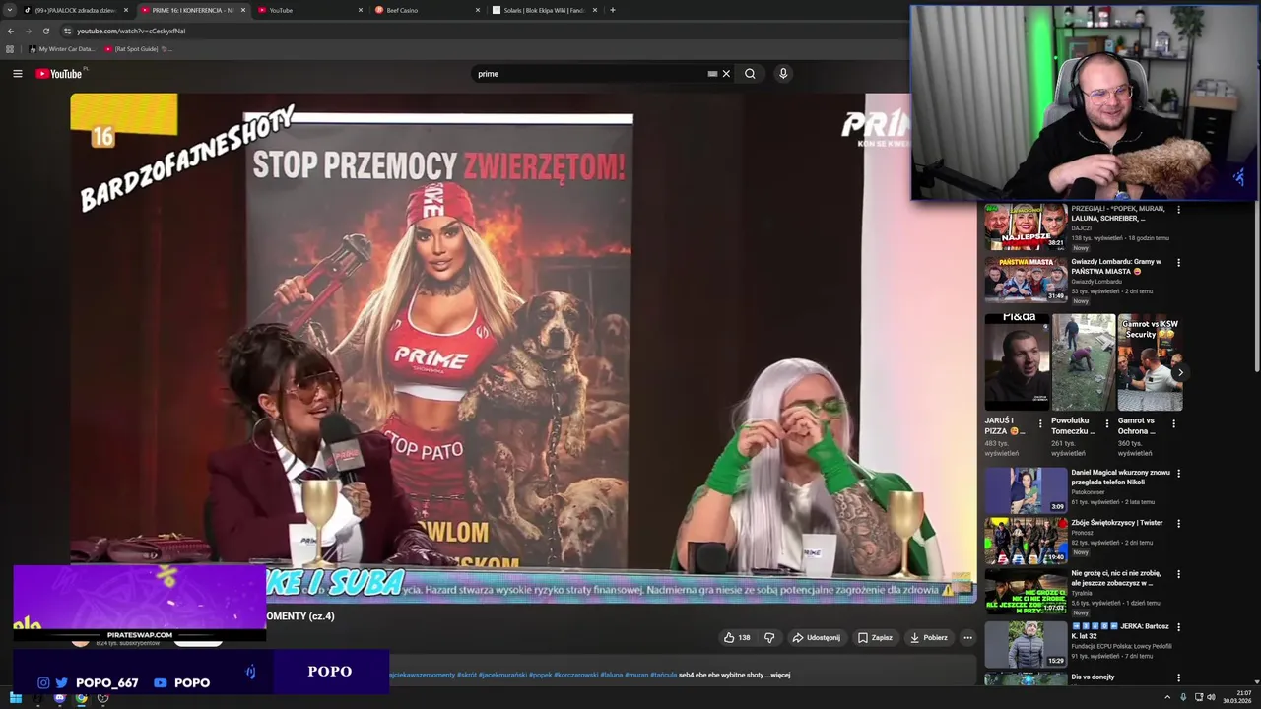Image resolution: width=1261 pixels, height=709 pixels.
Task: Reload the page with the refresh icon
Action: tap(45, 31)
